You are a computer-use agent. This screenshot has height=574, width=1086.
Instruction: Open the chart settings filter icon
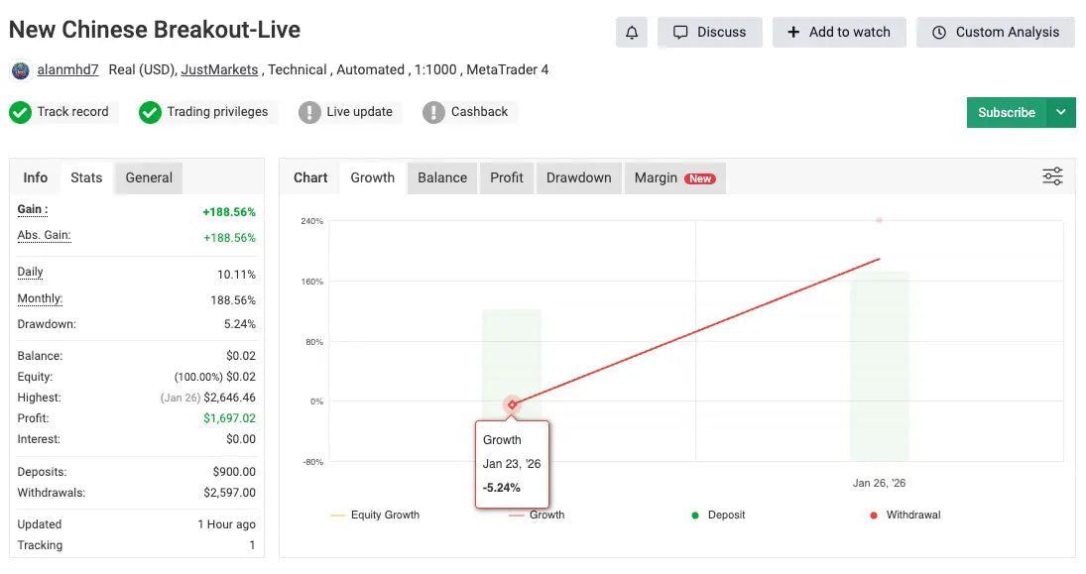tap(1051, 175)
